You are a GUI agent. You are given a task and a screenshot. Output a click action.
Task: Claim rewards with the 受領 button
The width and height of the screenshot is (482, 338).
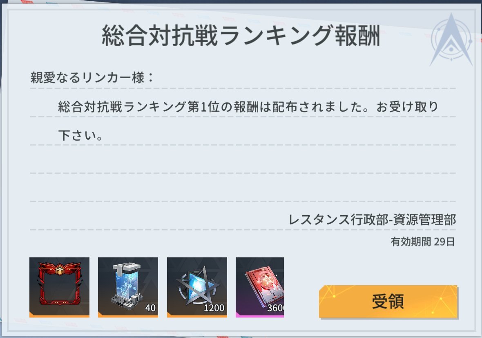(388, 301)
